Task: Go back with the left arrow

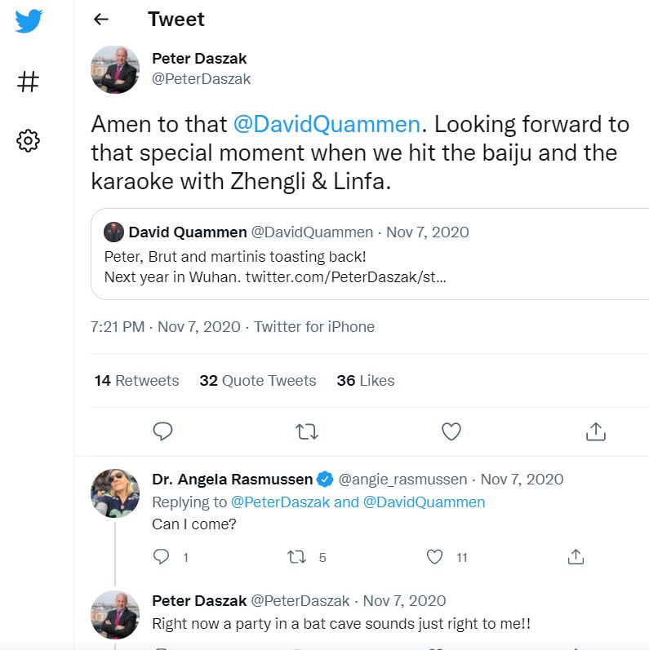Action: [101, 20]
